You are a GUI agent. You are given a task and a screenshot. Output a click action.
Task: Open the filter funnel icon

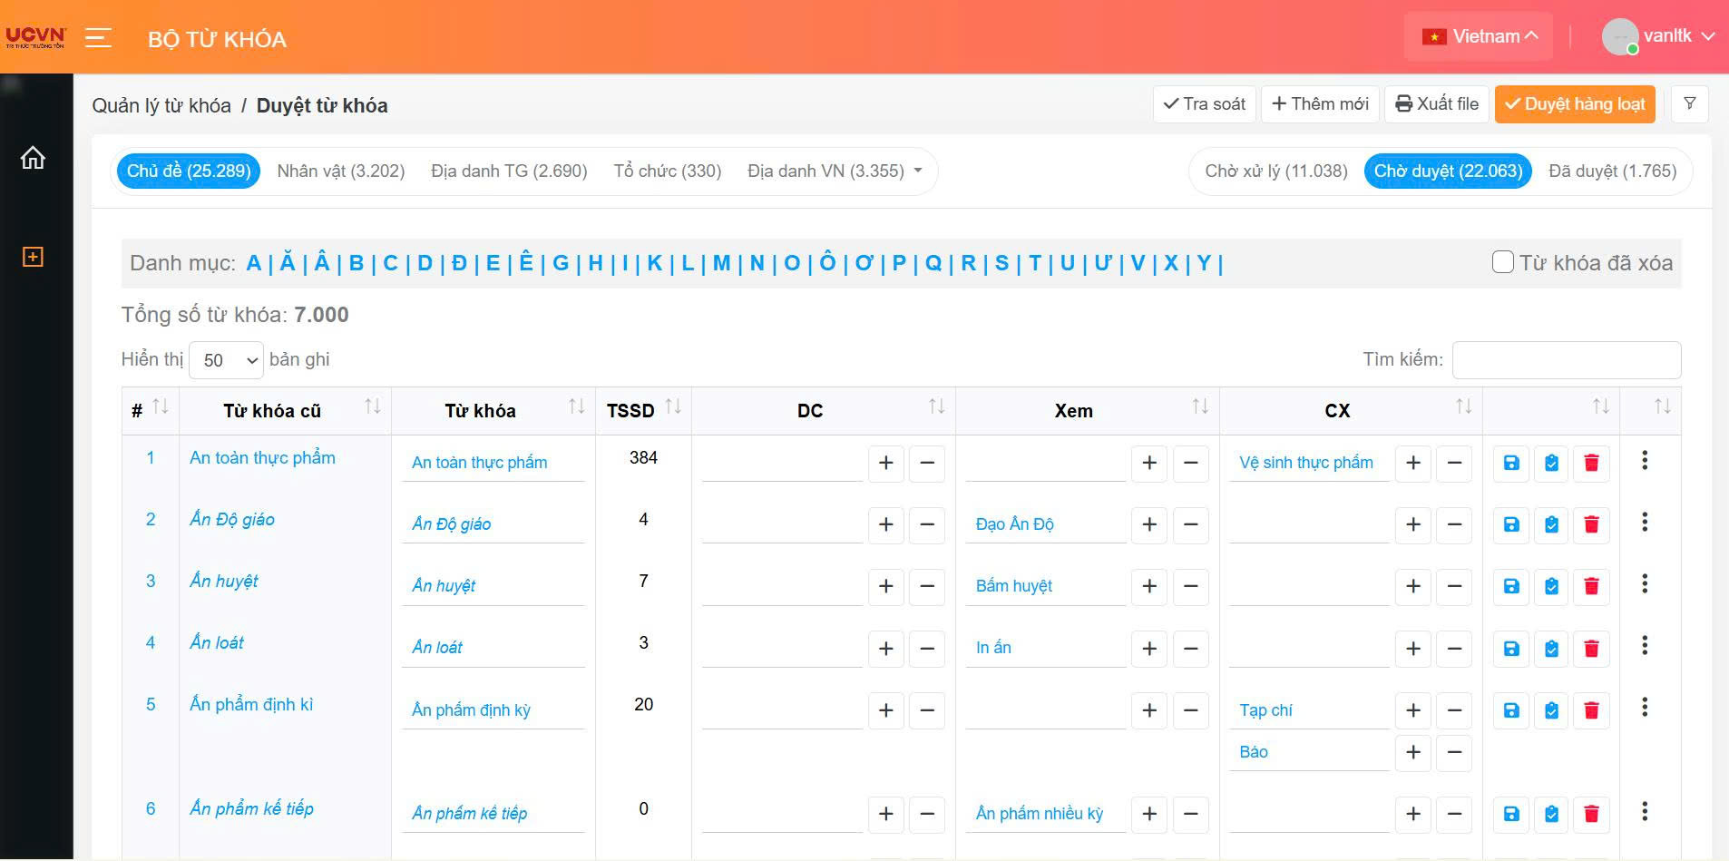(1689, 104)
